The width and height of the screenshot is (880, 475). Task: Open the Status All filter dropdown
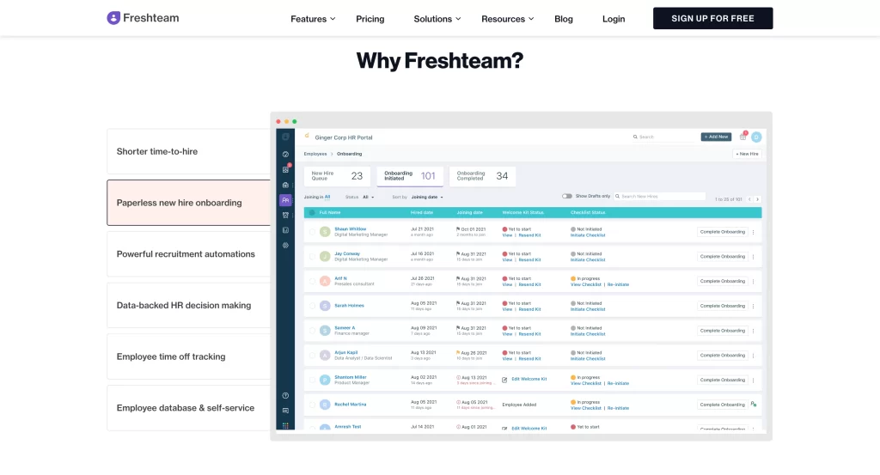tap(368, 197)
